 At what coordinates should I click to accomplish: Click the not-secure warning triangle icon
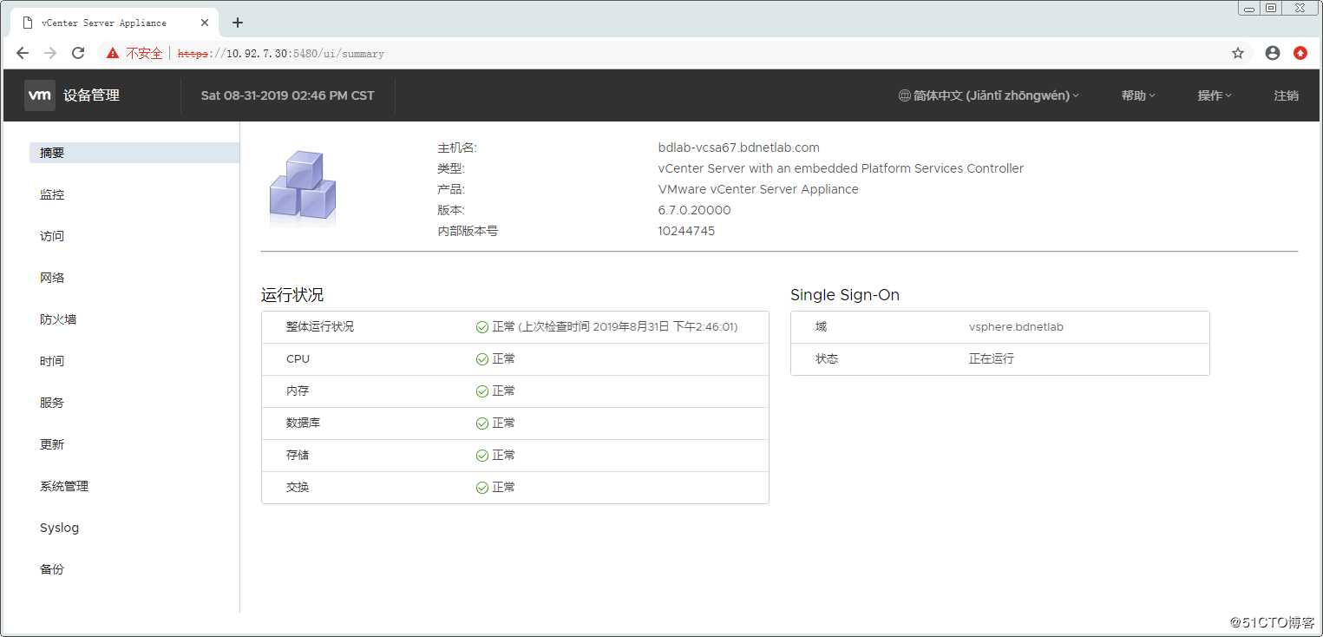pos(113,53)
